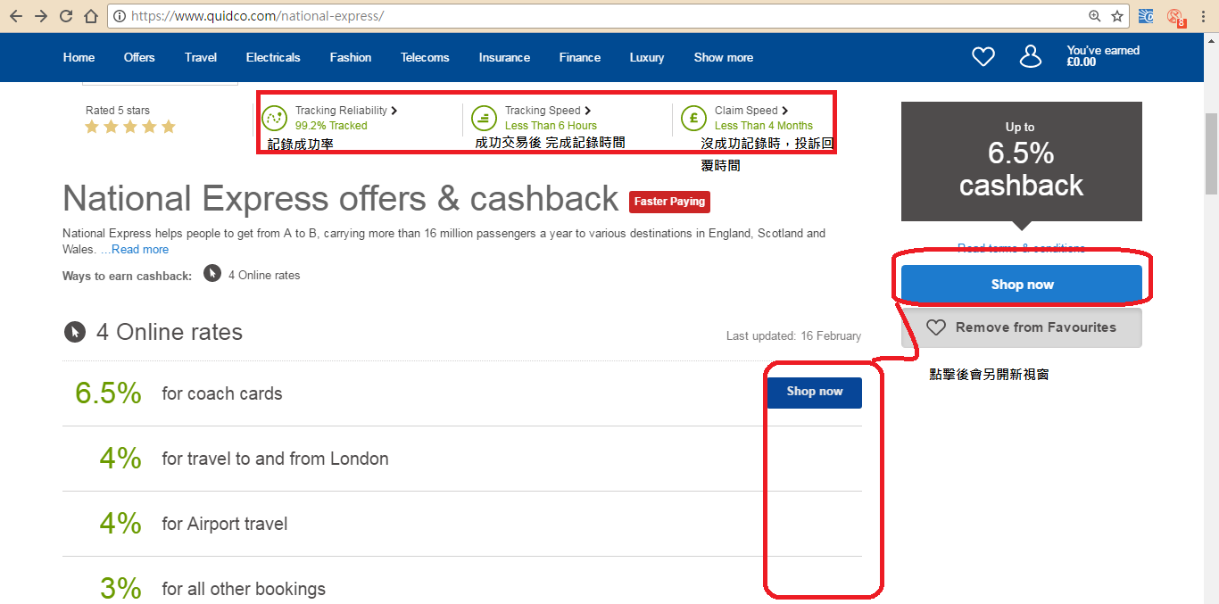Click the large blue Shop now button in sidebar
This screenshot has width=1219, height=604.
click(x=1022, y=285)
